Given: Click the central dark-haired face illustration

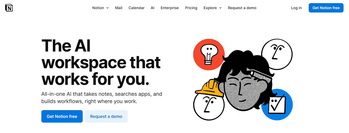Looking at the screenshot, I should coord(244,81).
